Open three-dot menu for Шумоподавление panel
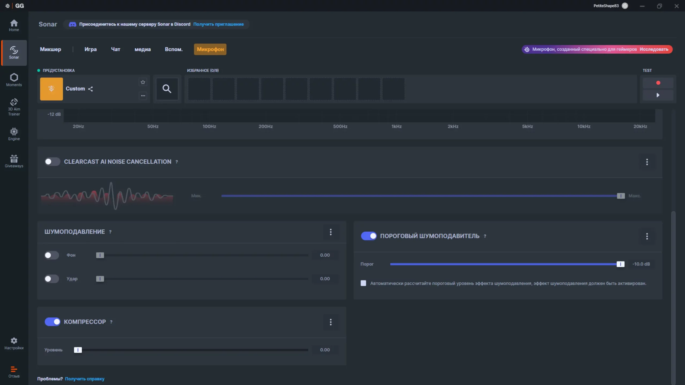The width and height of the screenshot is (685, 385). tap(331, 232)
